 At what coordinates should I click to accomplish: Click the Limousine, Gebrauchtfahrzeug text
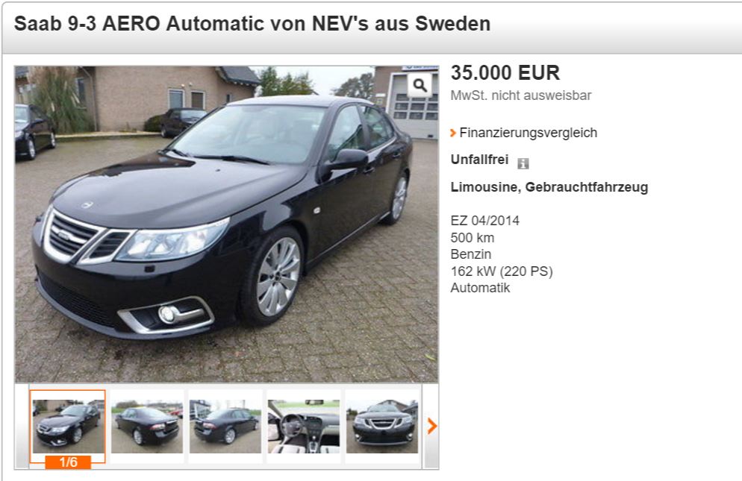coord(549,187)
